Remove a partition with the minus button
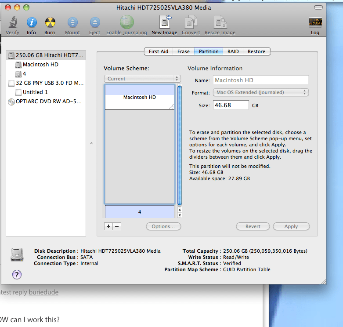The width and height of the screenshot is (343, 327). click(117, 226)
